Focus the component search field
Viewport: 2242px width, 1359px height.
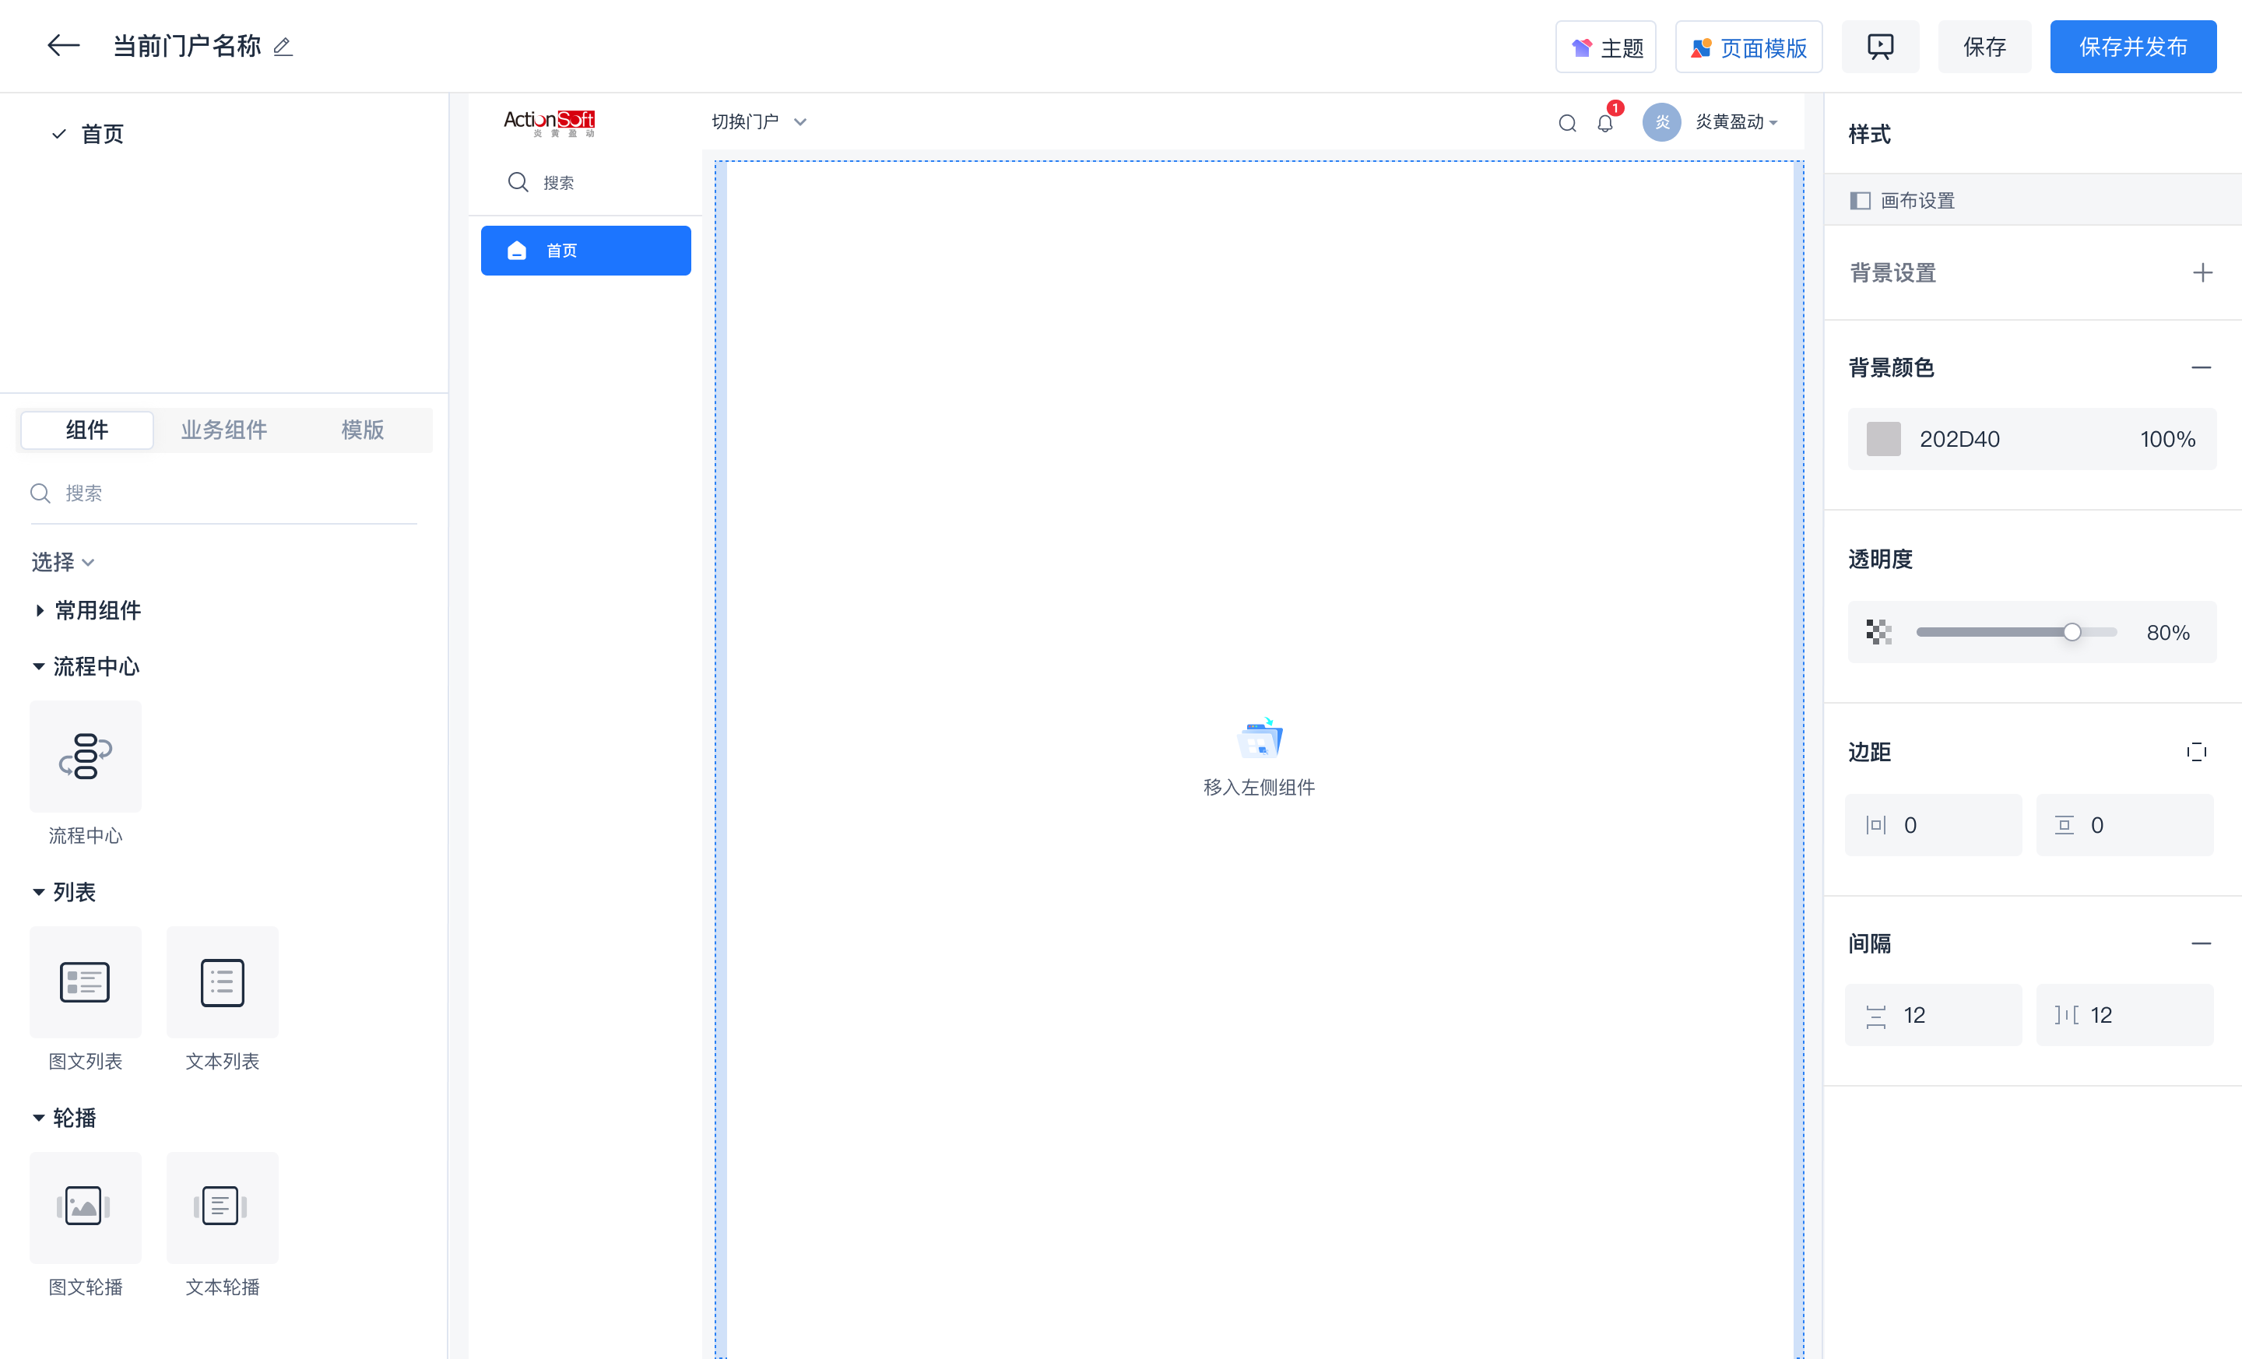tap(224, 493)
